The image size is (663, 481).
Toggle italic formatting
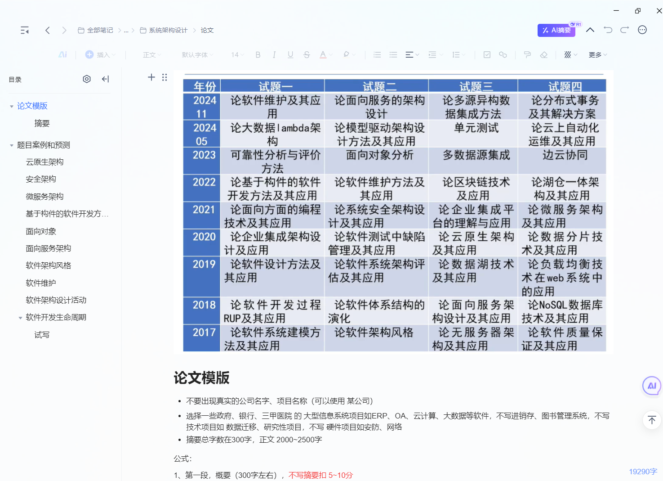[x=274, y=55]
